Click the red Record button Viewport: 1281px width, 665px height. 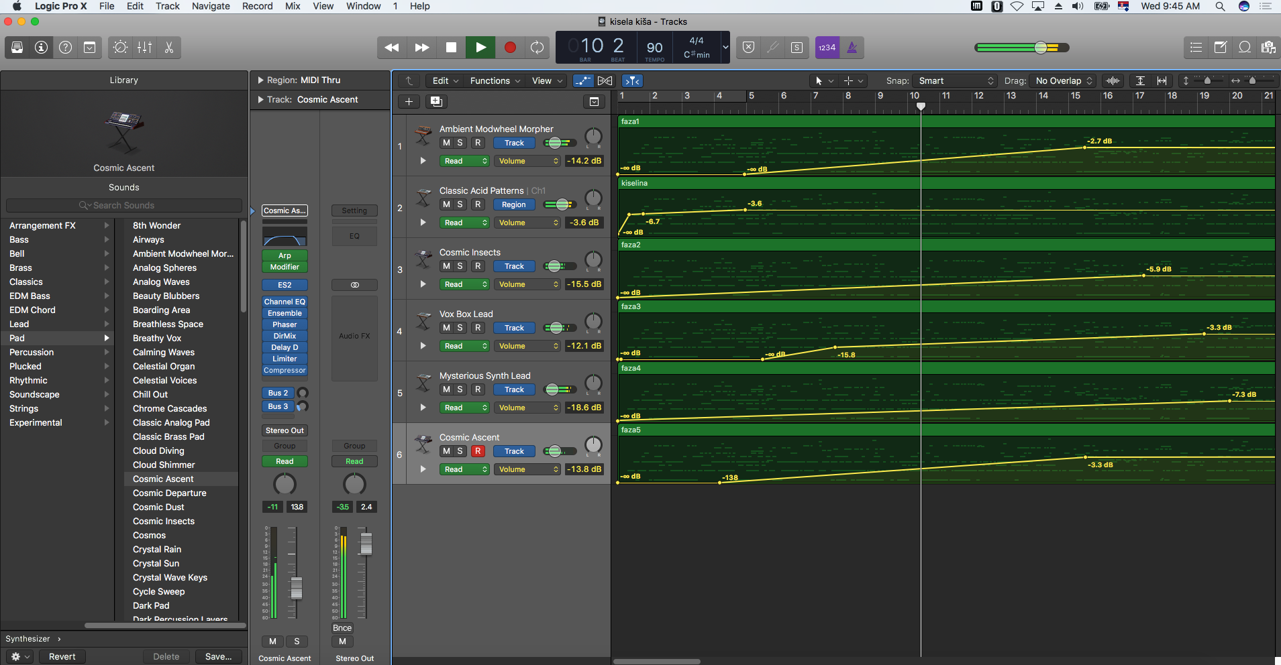coord(510,48)
